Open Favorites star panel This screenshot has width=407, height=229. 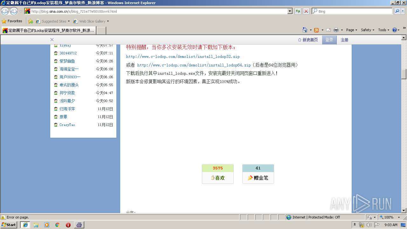[12, 21]
